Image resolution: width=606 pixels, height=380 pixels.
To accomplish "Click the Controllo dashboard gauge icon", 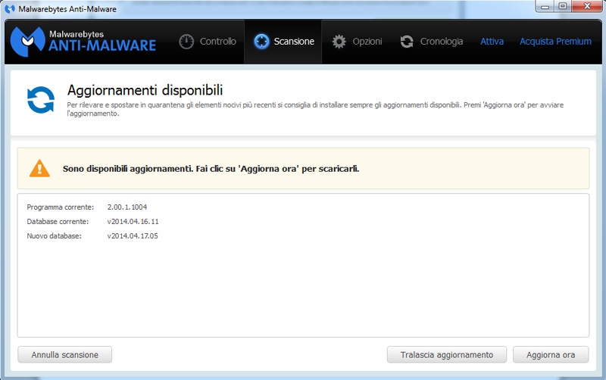I will [x=186, y=42].
